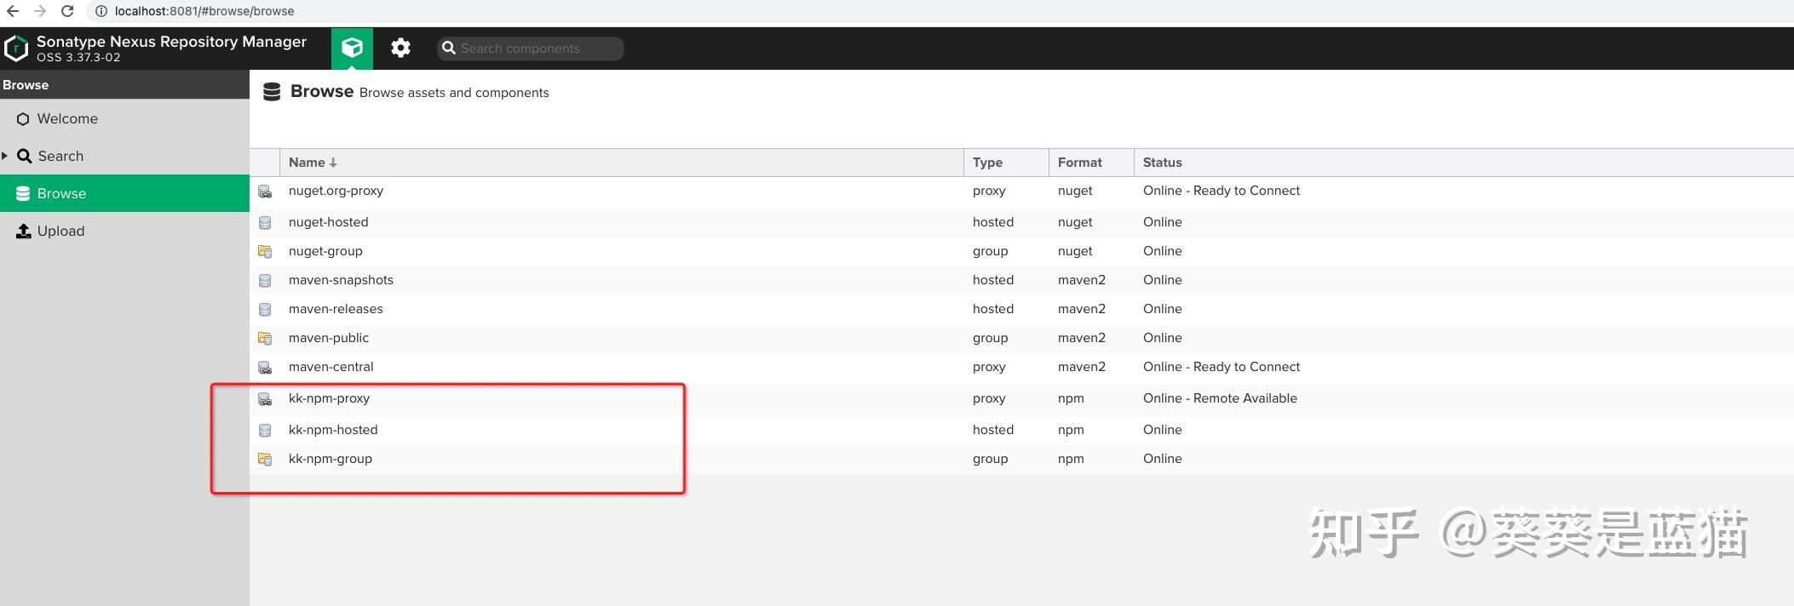Open the maven-central repository row

tap(1021, 367)
